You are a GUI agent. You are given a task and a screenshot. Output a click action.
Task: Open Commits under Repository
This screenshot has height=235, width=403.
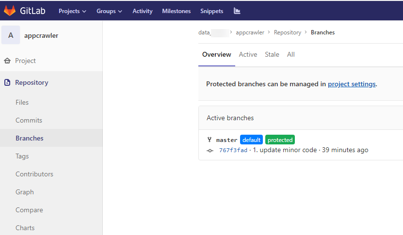(29, 120)
